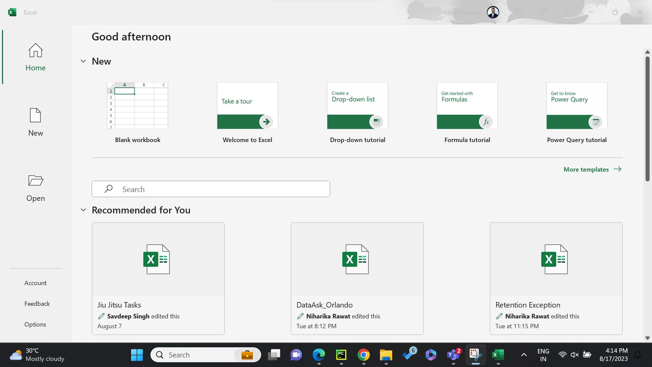Screen dimensions: 652x367
Task: Click the scrollbar down arrow
Action: [647, 338]
